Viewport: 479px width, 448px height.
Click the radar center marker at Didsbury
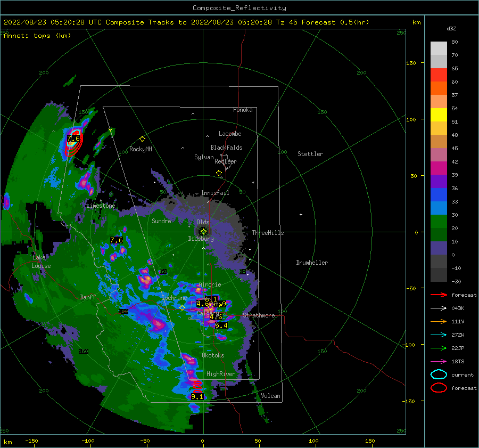[203, 232]
